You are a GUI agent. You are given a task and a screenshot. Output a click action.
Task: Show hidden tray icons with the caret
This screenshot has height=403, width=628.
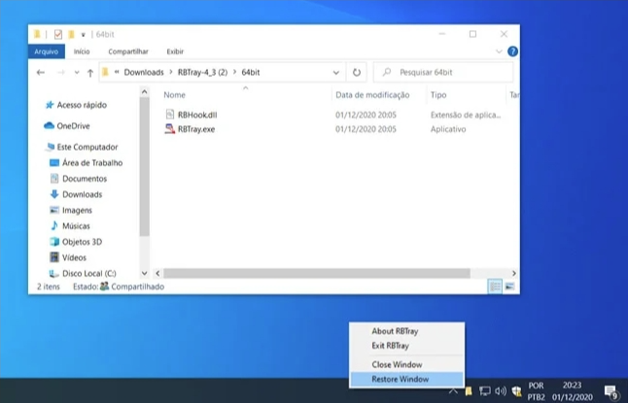coord(452,391)
